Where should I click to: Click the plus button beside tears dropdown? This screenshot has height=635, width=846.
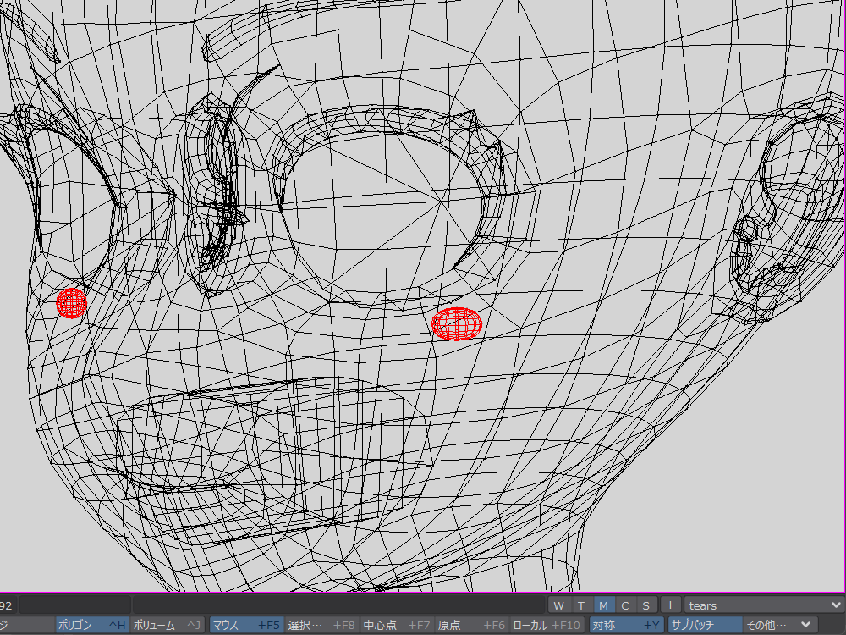pos(669,605)
